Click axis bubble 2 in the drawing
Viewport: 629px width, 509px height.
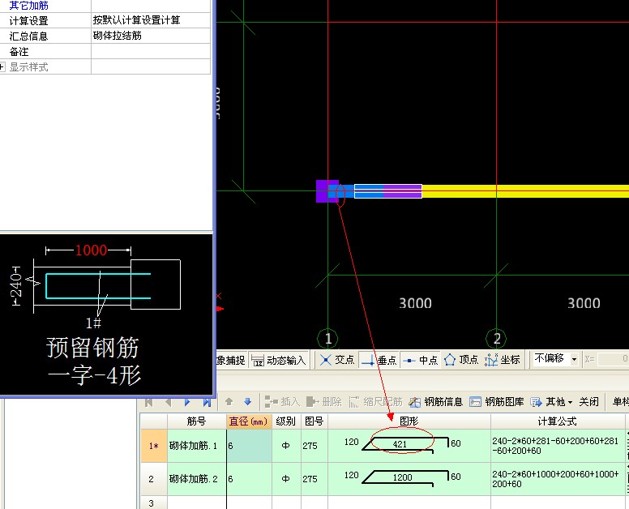pyautogui.click(x=497, y=339)
